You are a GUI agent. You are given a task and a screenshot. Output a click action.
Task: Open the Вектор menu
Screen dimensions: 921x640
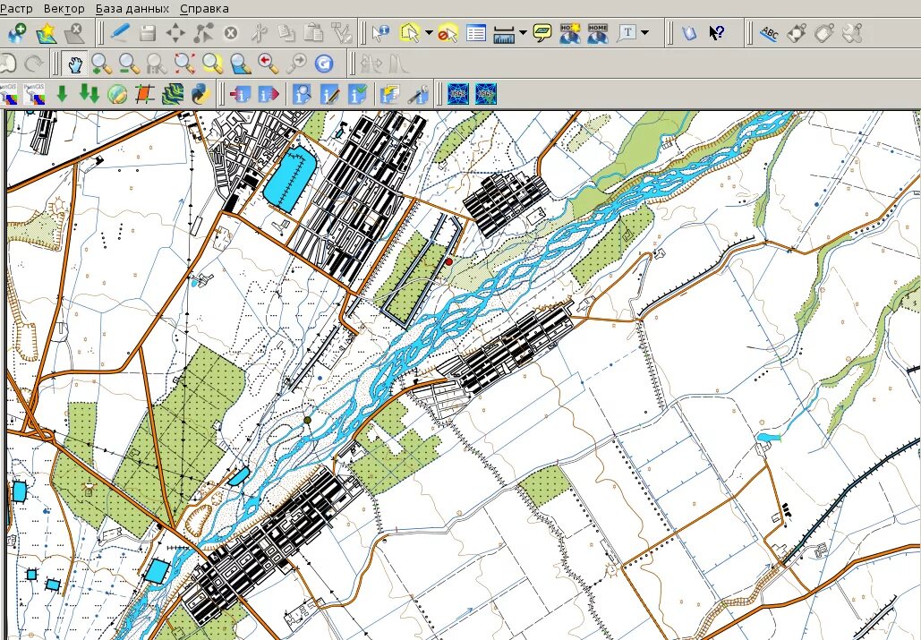(x=64, y=9)
